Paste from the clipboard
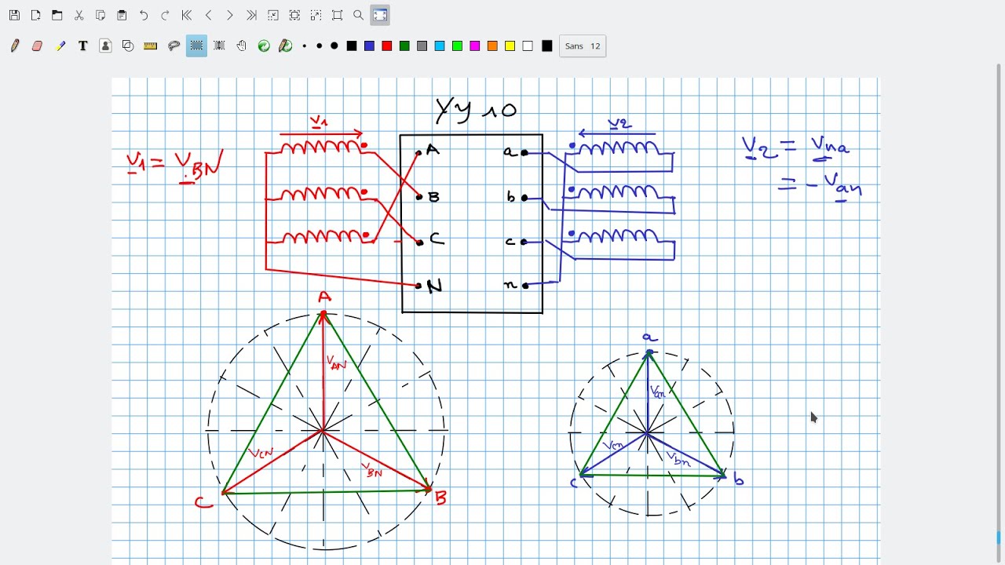1005x565 pixels. click(122, 15)
